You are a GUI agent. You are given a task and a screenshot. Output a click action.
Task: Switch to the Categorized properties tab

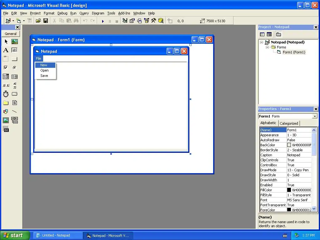coord(288,123)
